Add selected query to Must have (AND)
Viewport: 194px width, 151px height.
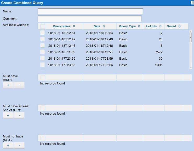(8, 85)
